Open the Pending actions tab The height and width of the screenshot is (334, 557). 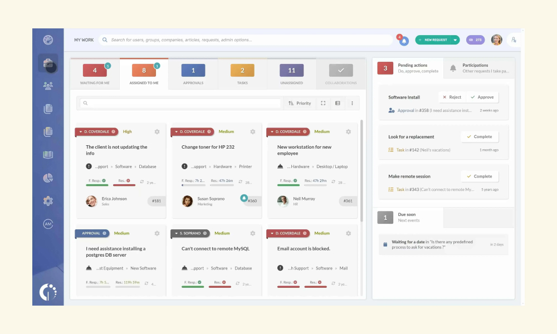(x=408, y=68)
